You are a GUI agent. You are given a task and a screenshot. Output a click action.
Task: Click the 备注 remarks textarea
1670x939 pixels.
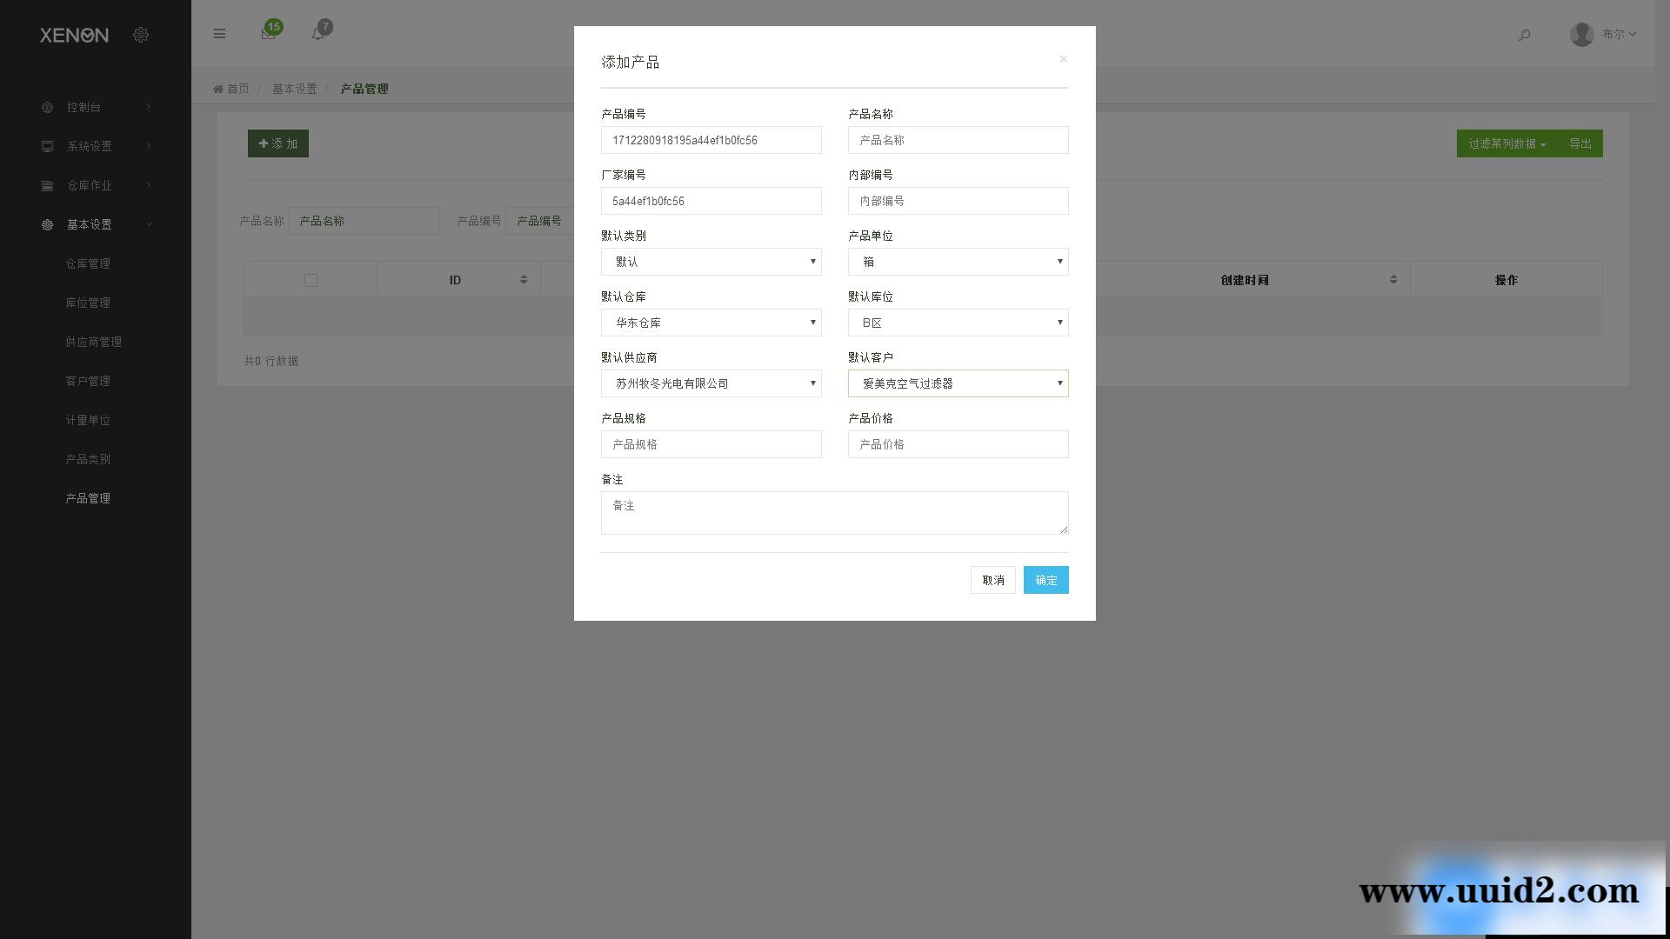point(833,513)
